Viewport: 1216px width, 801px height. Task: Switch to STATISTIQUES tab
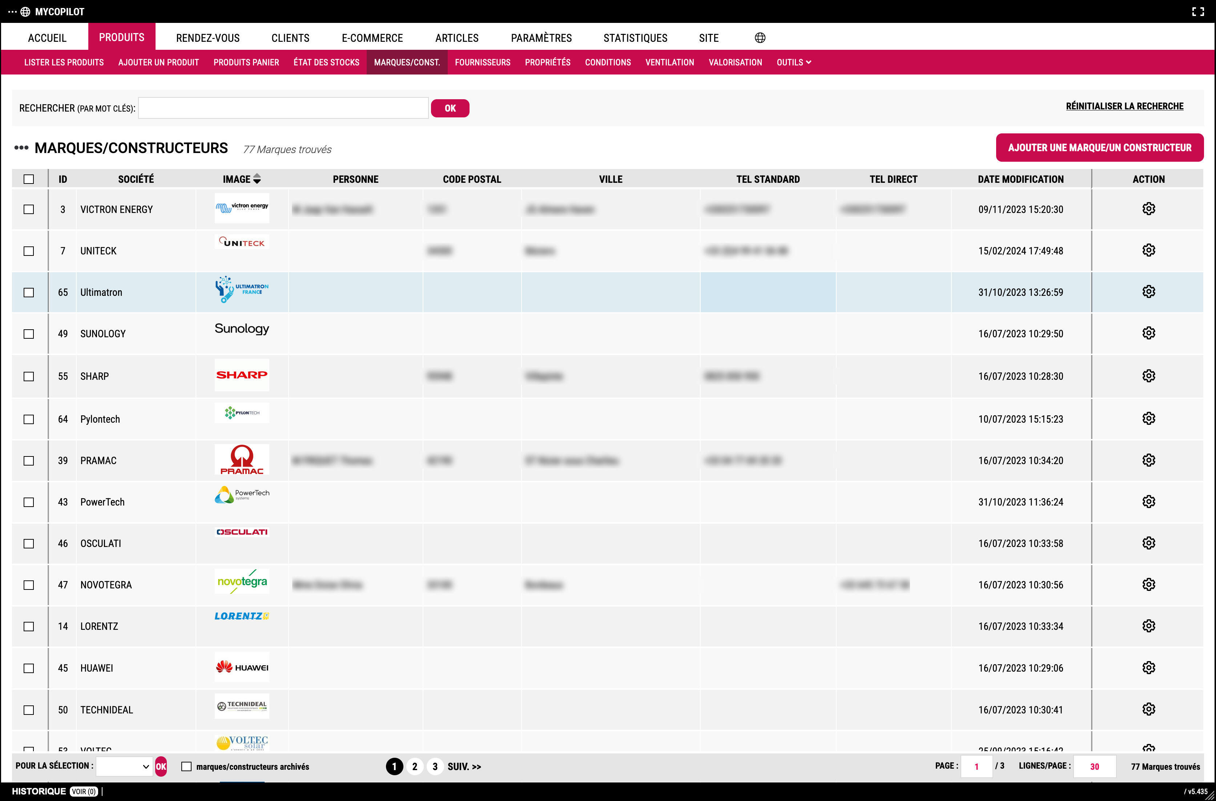click(x=635, y=38)
